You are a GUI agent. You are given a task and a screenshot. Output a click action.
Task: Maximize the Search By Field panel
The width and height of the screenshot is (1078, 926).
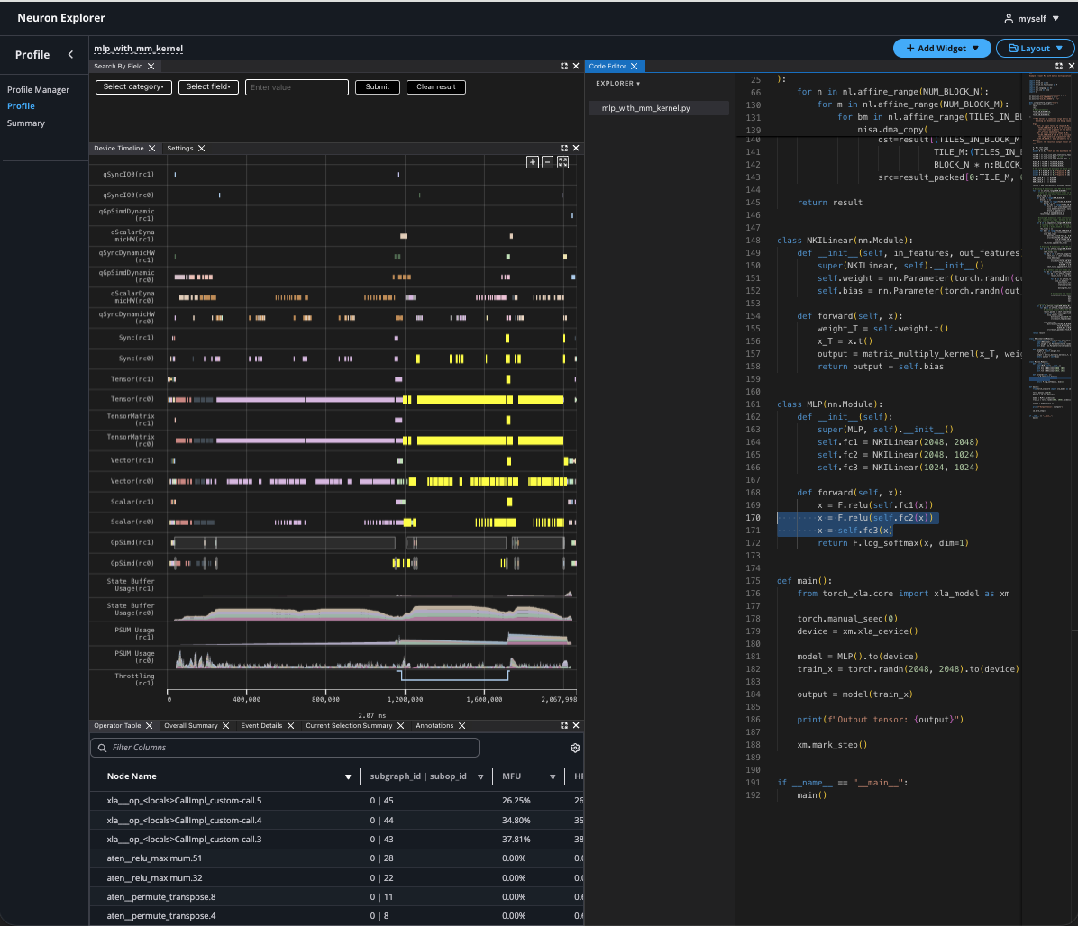(564, 67)
